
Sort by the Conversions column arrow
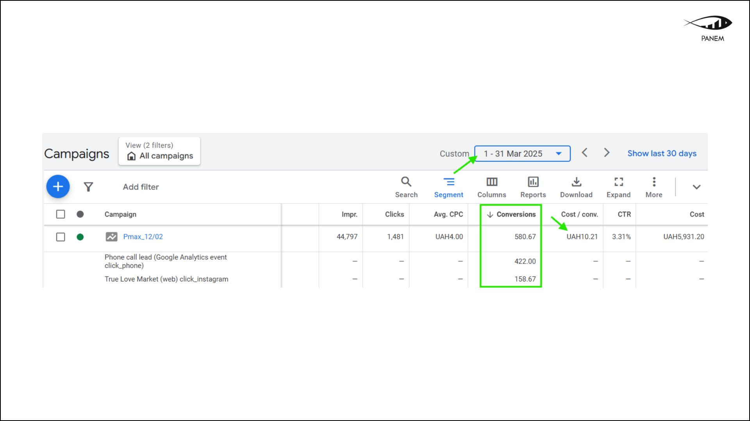tap(491, 214)
